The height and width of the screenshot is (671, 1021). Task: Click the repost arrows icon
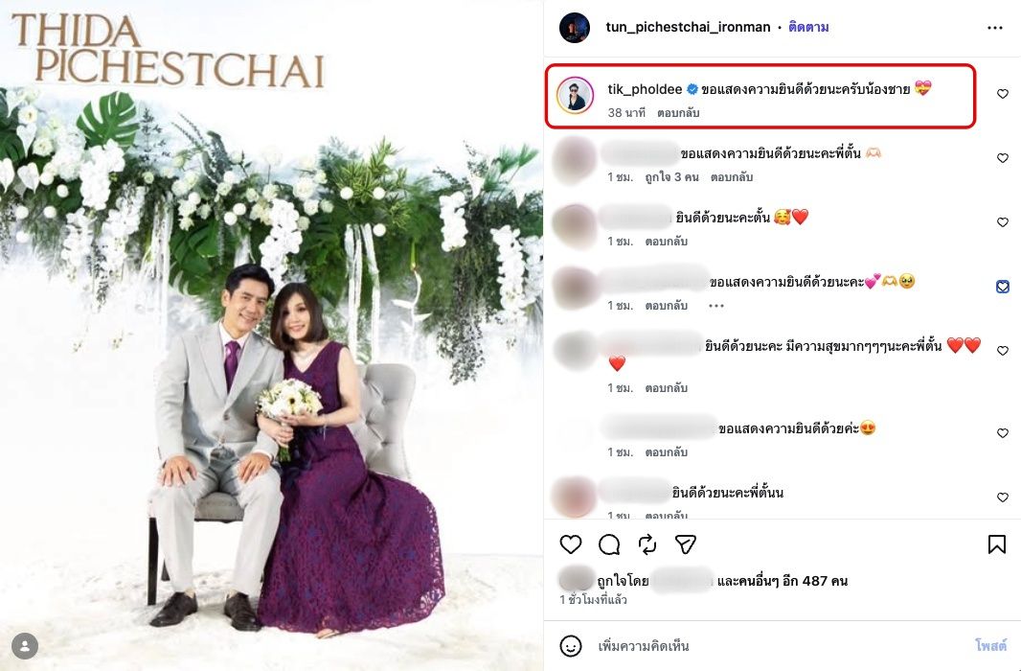(647, 544)
